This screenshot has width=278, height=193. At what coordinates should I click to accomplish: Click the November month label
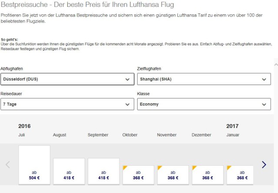(x=167, y=135)
